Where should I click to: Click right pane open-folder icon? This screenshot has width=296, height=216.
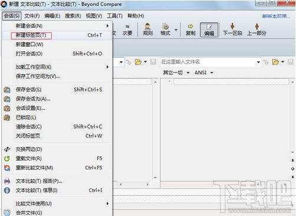click(275, 62)
